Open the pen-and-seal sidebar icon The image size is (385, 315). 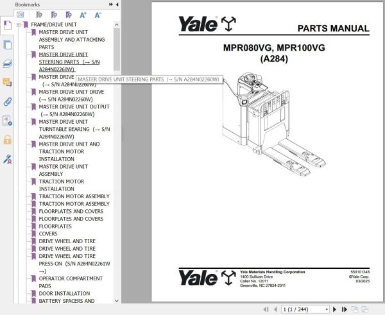click(7, 159)
